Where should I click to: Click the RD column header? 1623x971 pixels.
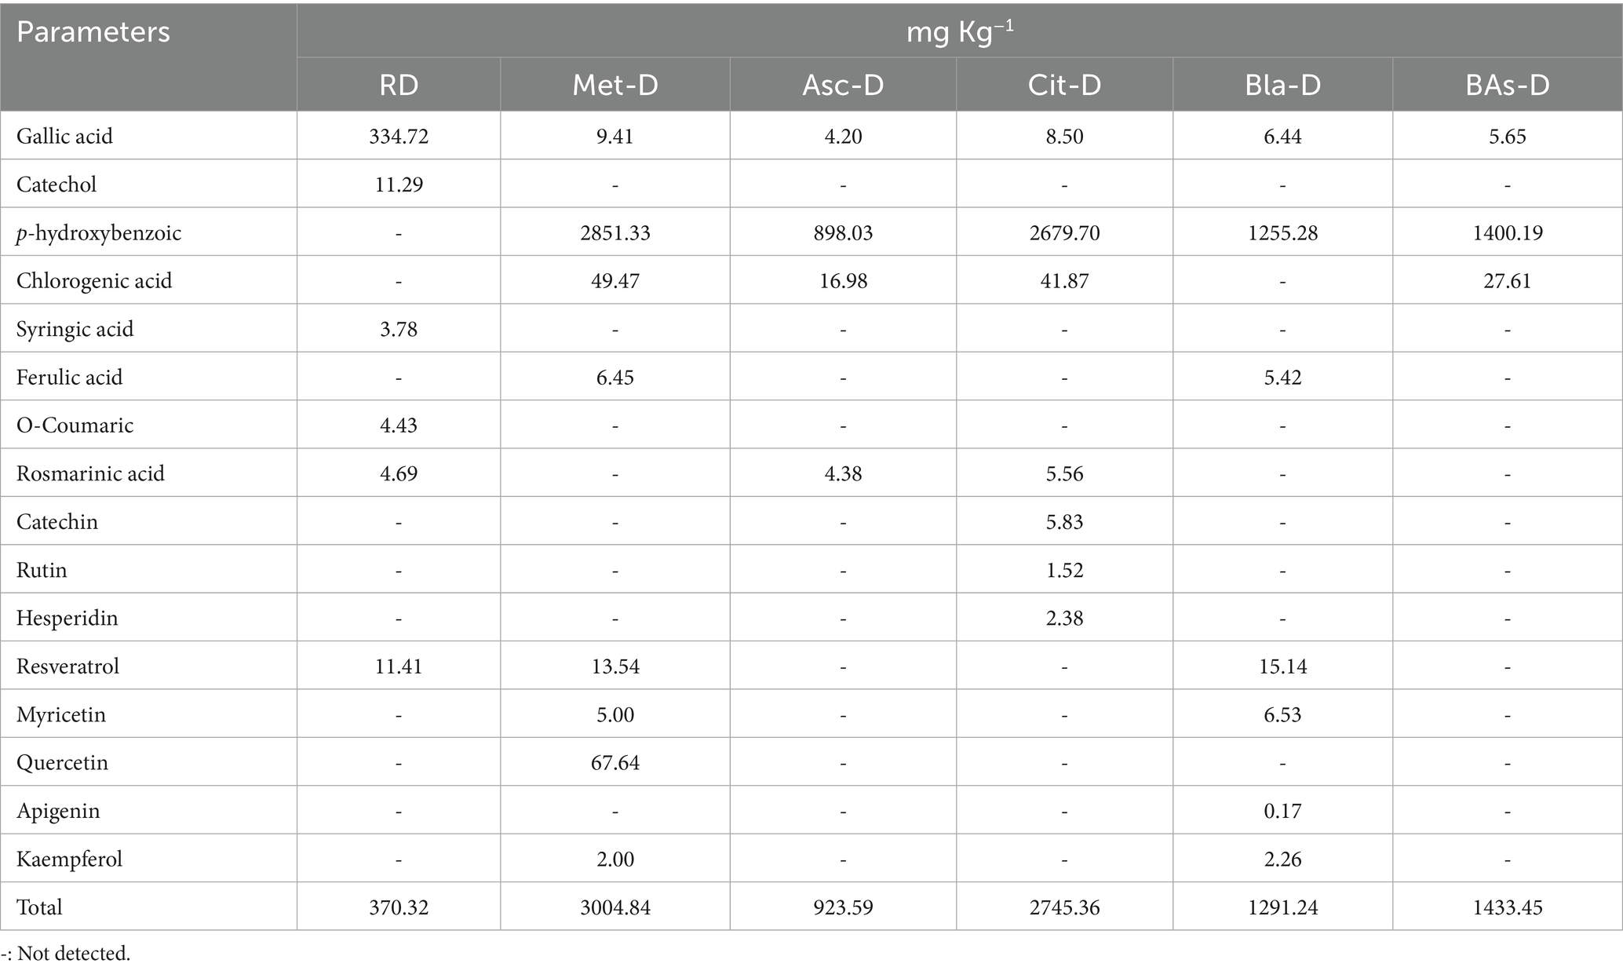tap(399, 85)
